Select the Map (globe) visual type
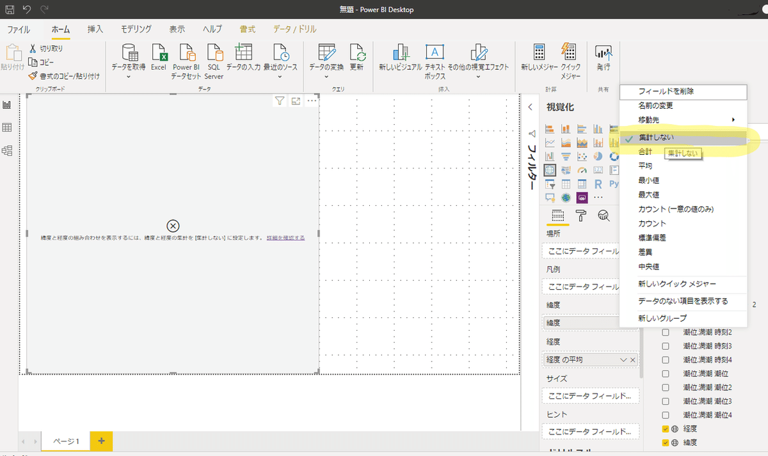Image resolution: width=768 pixels, height=456 pixels. [x=550, y=170]
